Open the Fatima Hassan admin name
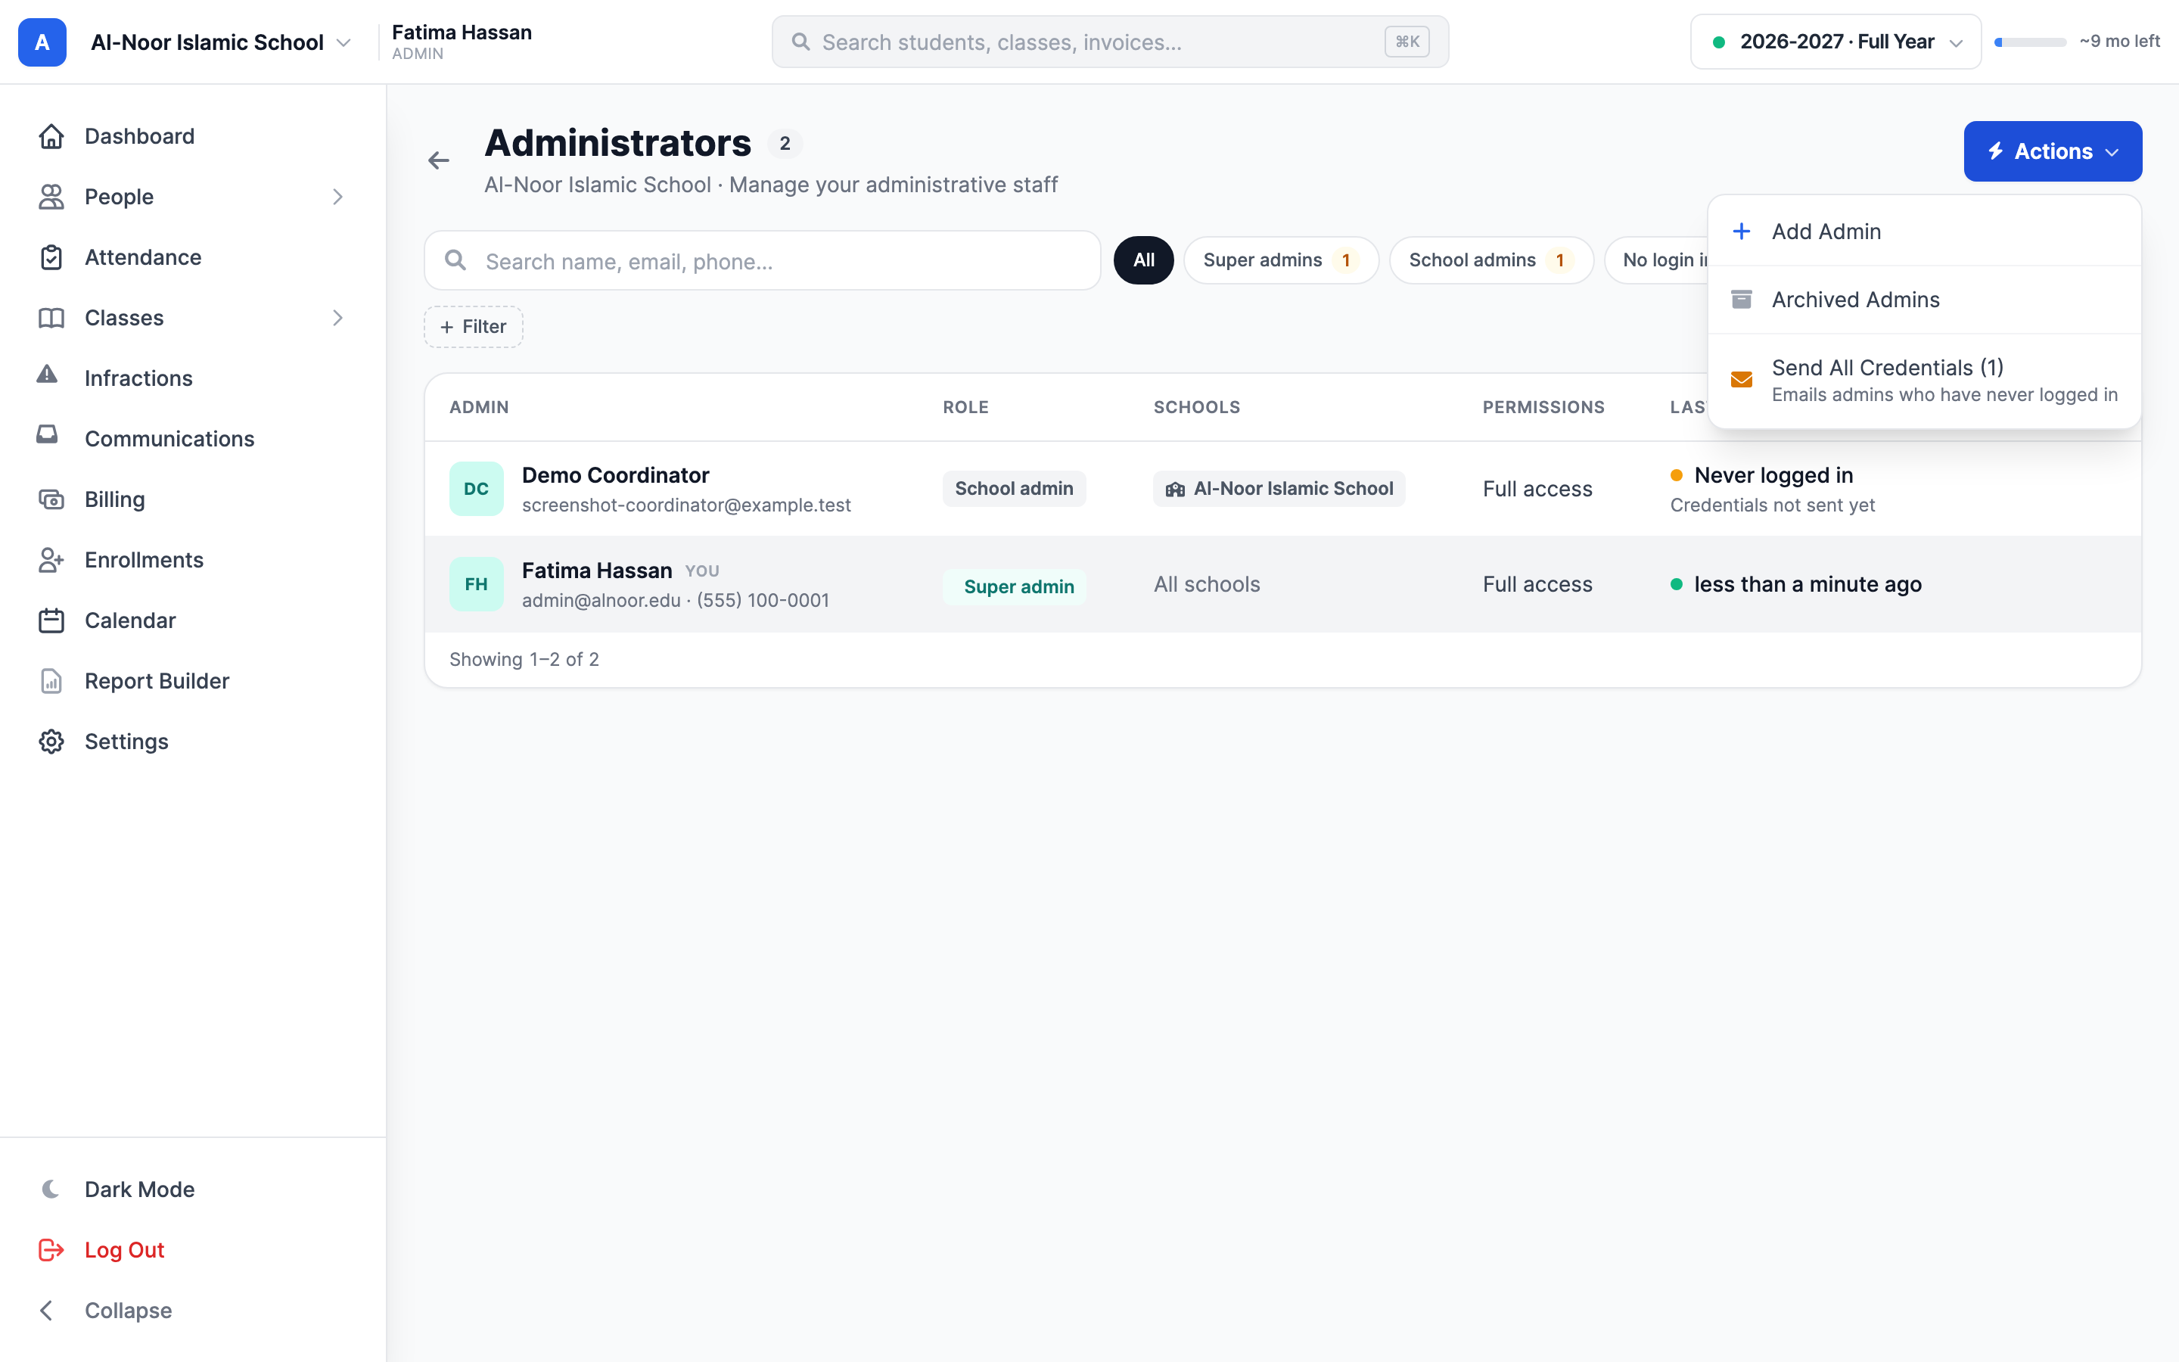Viewport: 2179px width, 1362px height. click(597, 571)
